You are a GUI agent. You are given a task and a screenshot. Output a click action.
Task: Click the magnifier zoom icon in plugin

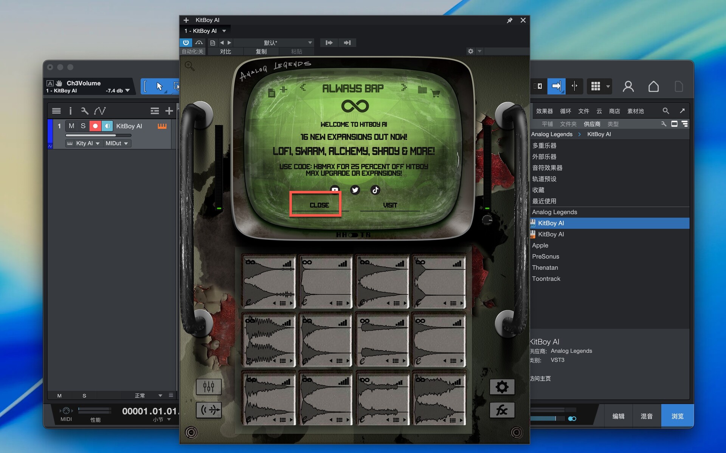pyautogui.click(x=189, y=66)
